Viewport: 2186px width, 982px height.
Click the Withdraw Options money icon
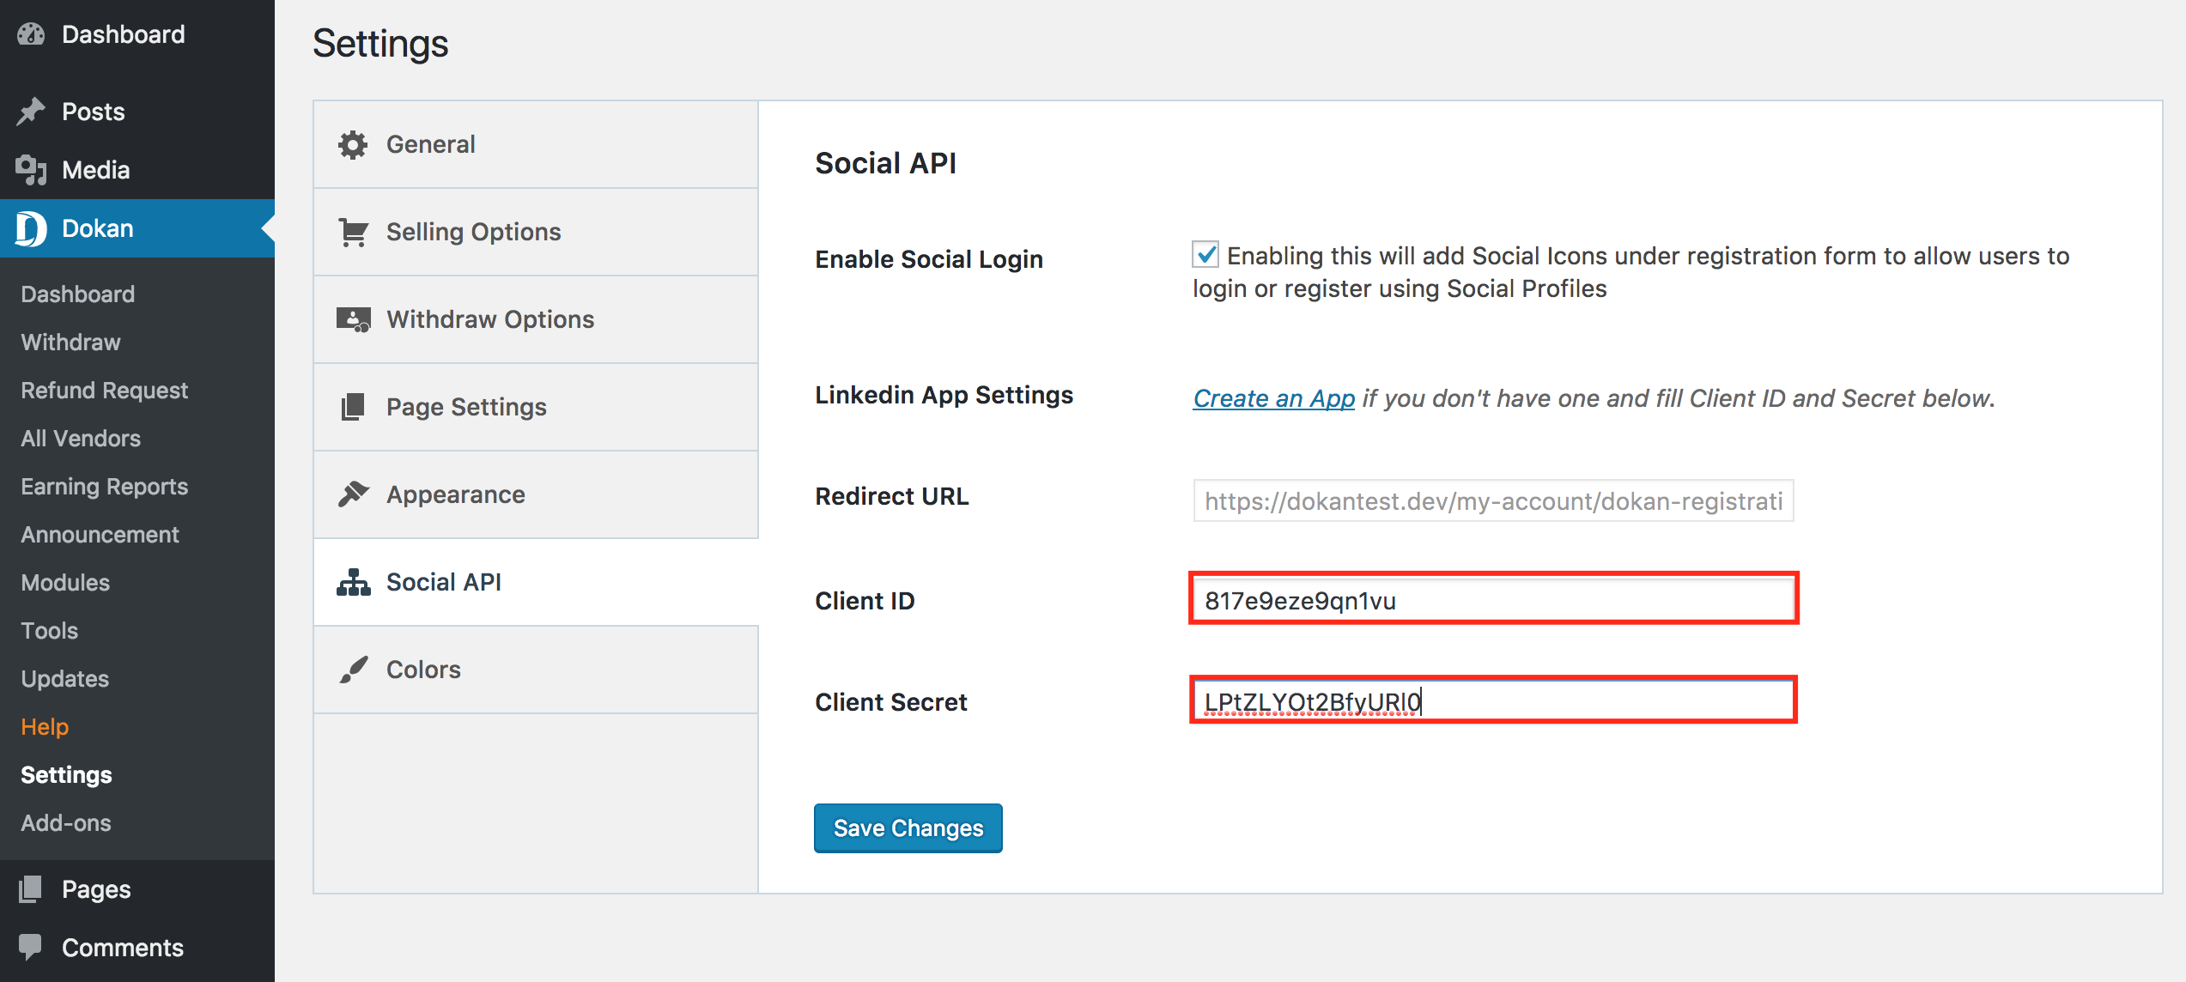tap(353, 319)
